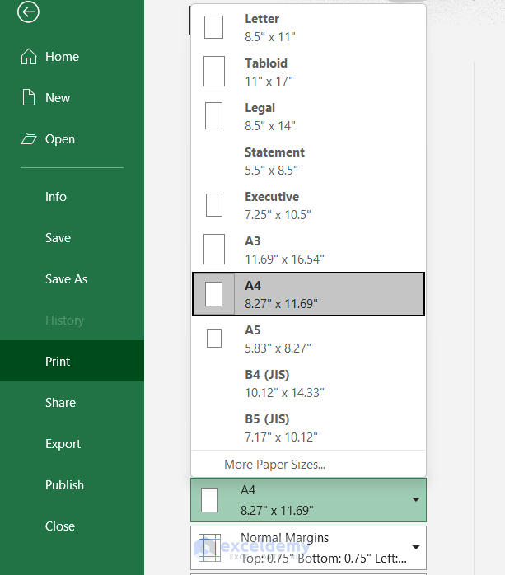Click the Letter paper size icon

[213, 27]
